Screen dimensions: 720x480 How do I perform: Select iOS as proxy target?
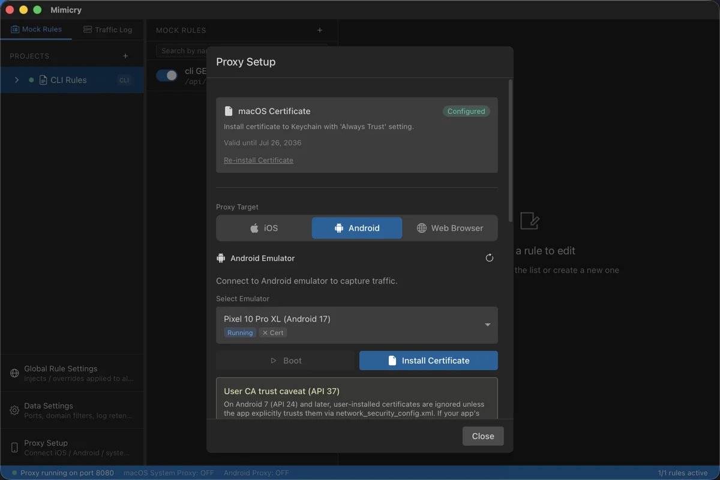click(x=264, y=228)
